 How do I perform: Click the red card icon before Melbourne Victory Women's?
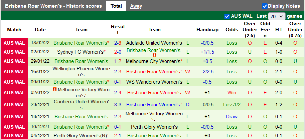[x=55, y=90]
